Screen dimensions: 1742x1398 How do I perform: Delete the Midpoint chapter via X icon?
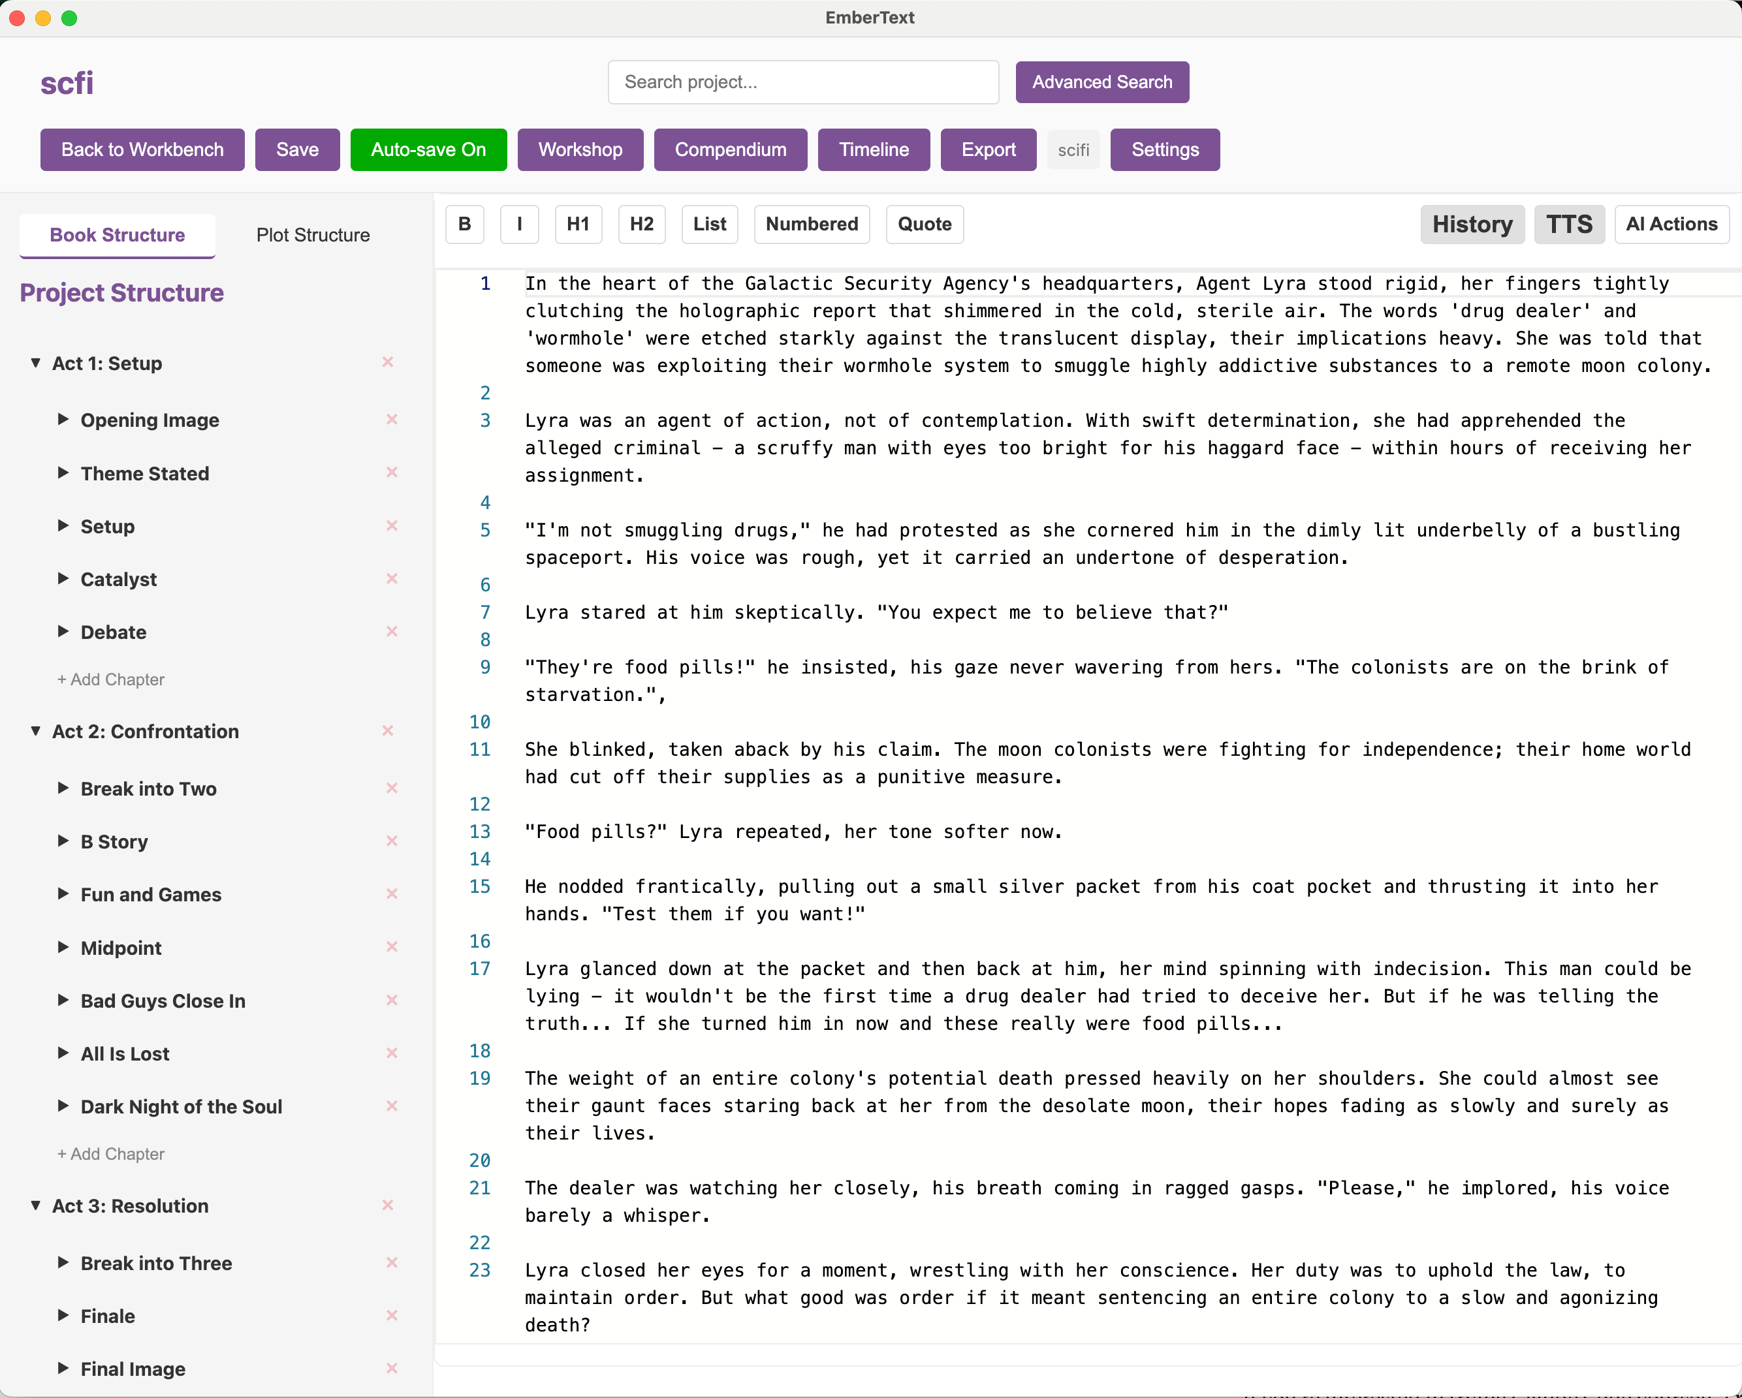pyautogui.click(x=392, y=946)
